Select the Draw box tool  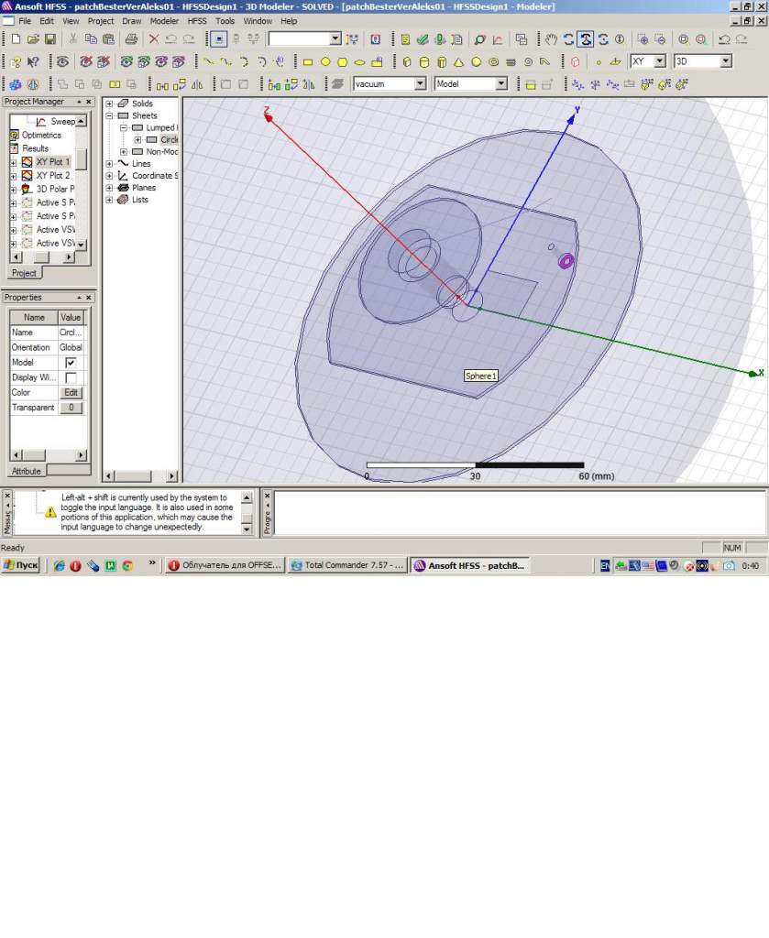(407, 61)
